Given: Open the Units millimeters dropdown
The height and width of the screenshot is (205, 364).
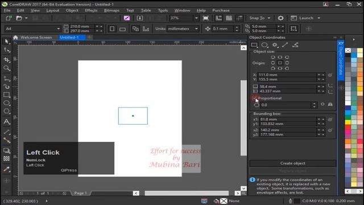Looking at the screenshot, I should tap(196, 29).
